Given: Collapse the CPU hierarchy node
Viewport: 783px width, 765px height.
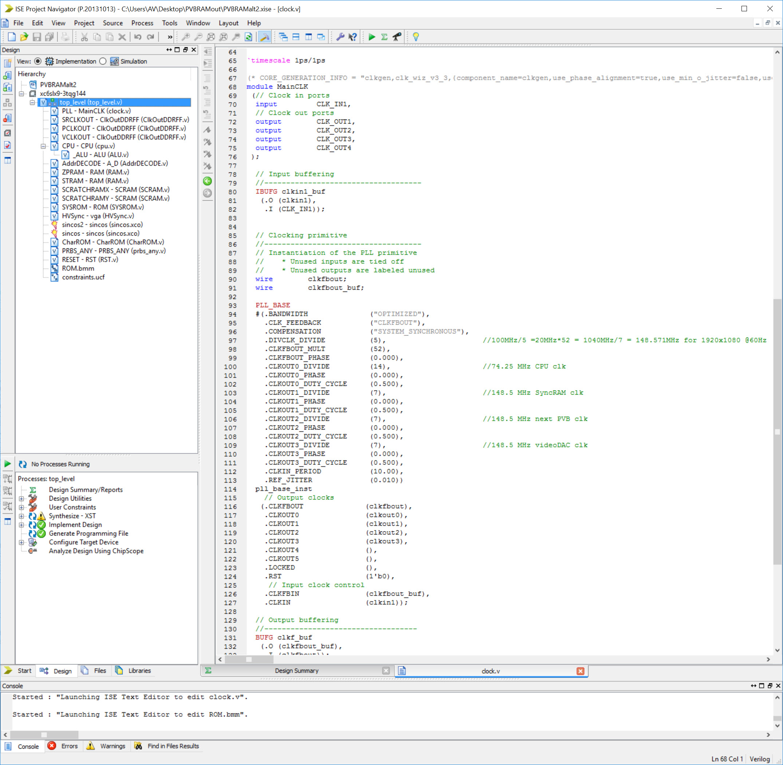Looking at the screenshot, I should tap(43, 146).
